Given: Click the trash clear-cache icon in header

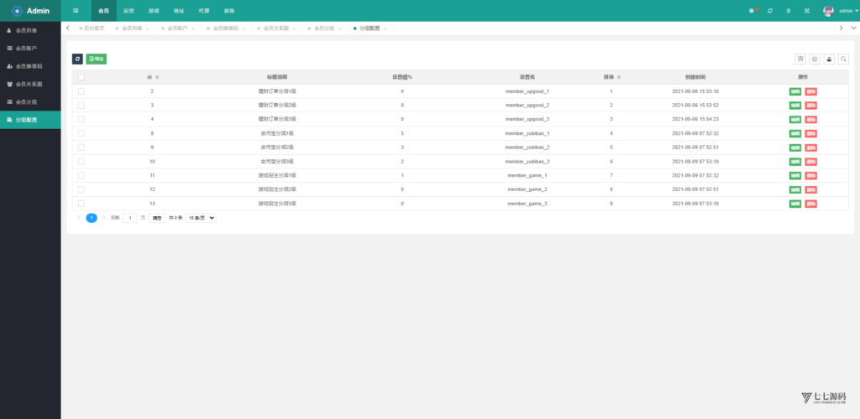Looking at the screenshot, I should (788, 11).
